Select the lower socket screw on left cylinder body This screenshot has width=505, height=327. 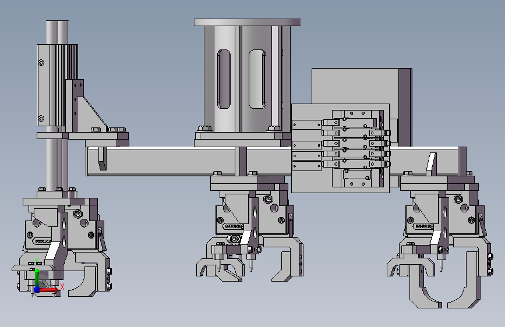click(41, 119)
